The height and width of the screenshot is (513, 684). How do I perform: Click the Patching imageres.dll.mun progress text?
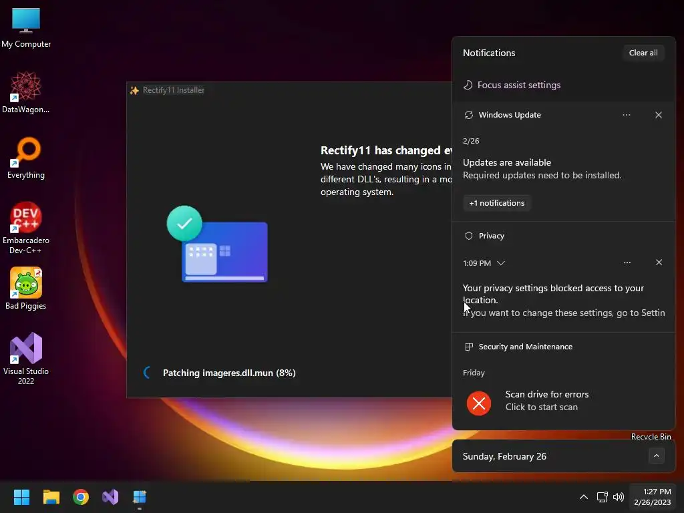pyautogui.click(x=230, y=373)
